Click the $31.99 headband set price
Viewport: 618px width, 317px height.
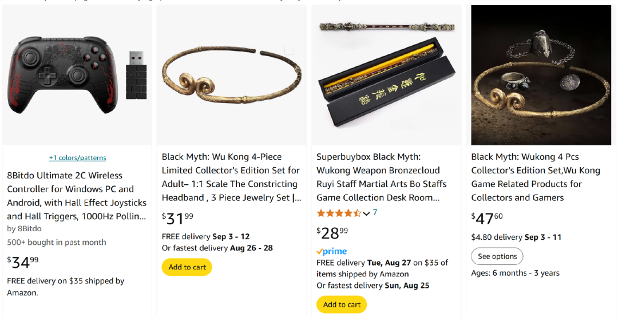coord(177,218)
